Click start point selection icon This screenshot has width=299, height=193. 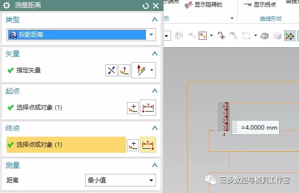148,108
